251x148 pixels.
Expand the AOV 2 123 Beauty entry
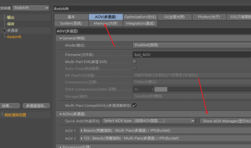pyautogui.click(x=81, y=138)
